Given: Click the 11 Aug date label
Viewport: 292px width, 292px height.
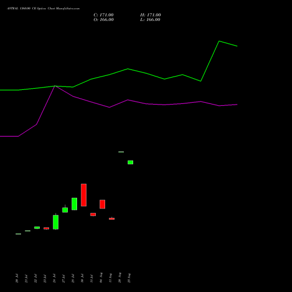Looking at the screenshot, I should click(x=110, y=278).
